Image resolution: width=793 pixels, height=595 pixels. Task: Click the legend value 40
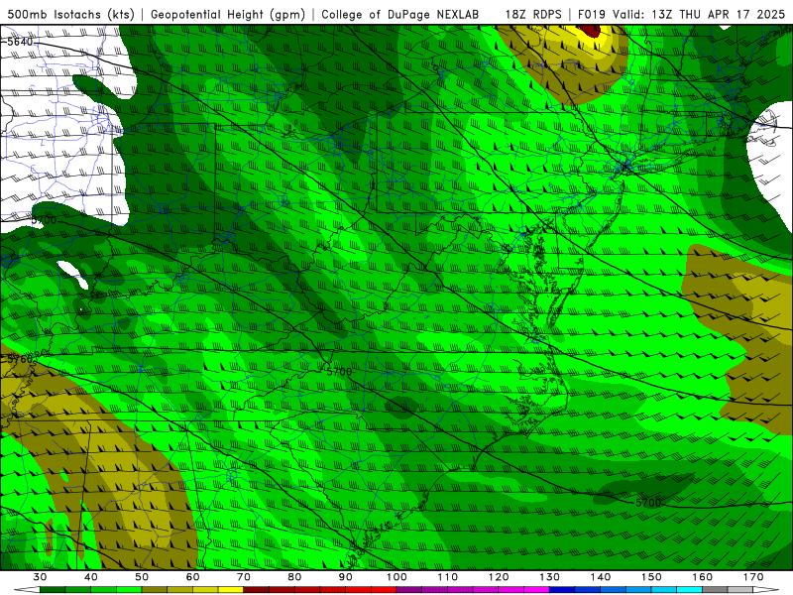tap(90, 577)
